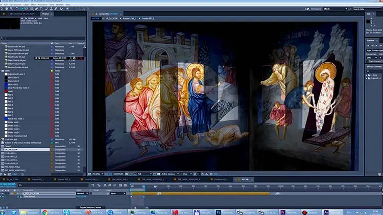This screenshot has width=383, height=215.
Task: Click the yellow label swatch of Solids folder
Action: [52, 71]
